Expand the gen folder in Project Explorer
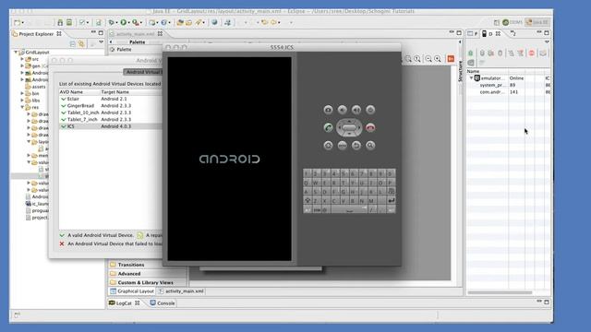The image size is (591, 332). [x=22, y=65]
